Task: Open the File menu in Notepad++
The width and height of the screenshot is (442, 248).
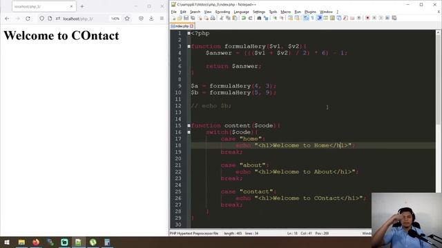Action: [x=173, y=12]
